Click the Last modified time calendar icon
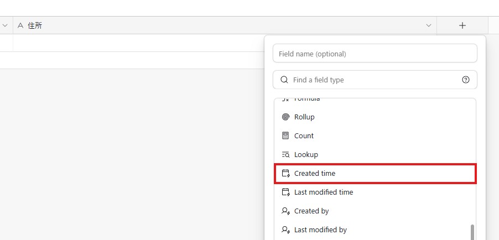This screenshot has width=499, height=240. 285,192
